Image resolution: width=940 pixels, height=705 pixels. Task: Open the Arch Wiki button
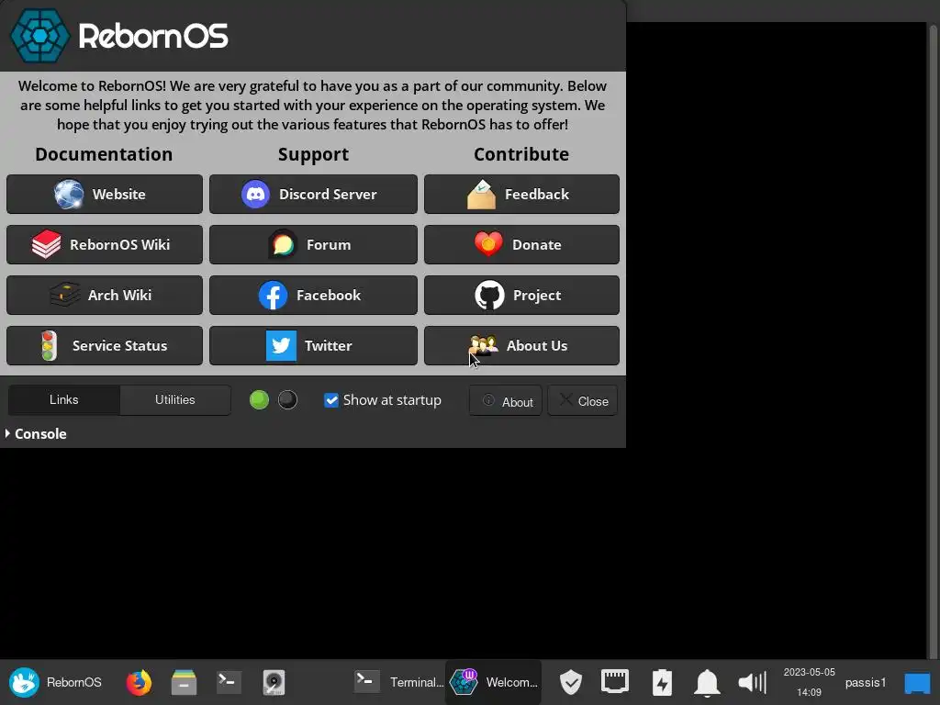(x=105, y=295)
